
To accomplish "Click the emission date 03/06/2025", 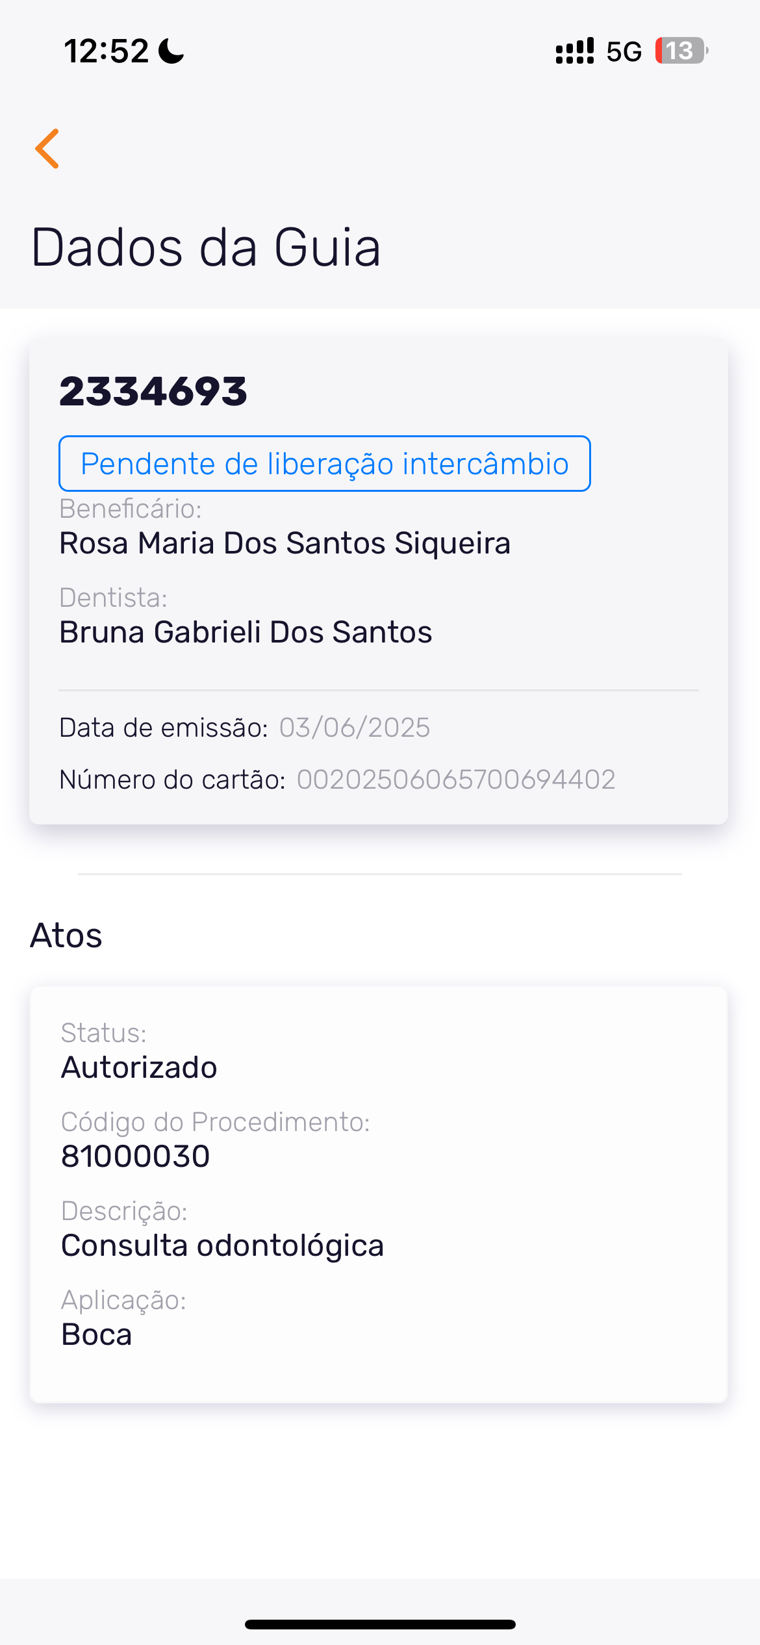I will pyautogui.click(x=355, y=728).
